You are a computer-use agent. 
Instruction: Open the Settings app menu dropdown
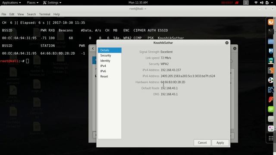[52, 3]
